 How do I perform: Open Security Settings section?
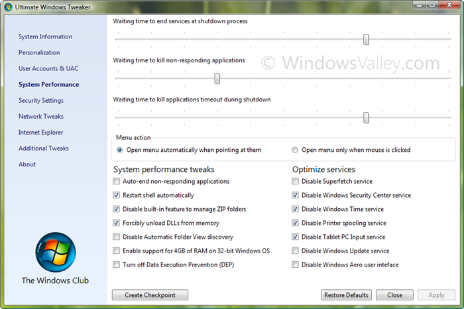41,100
